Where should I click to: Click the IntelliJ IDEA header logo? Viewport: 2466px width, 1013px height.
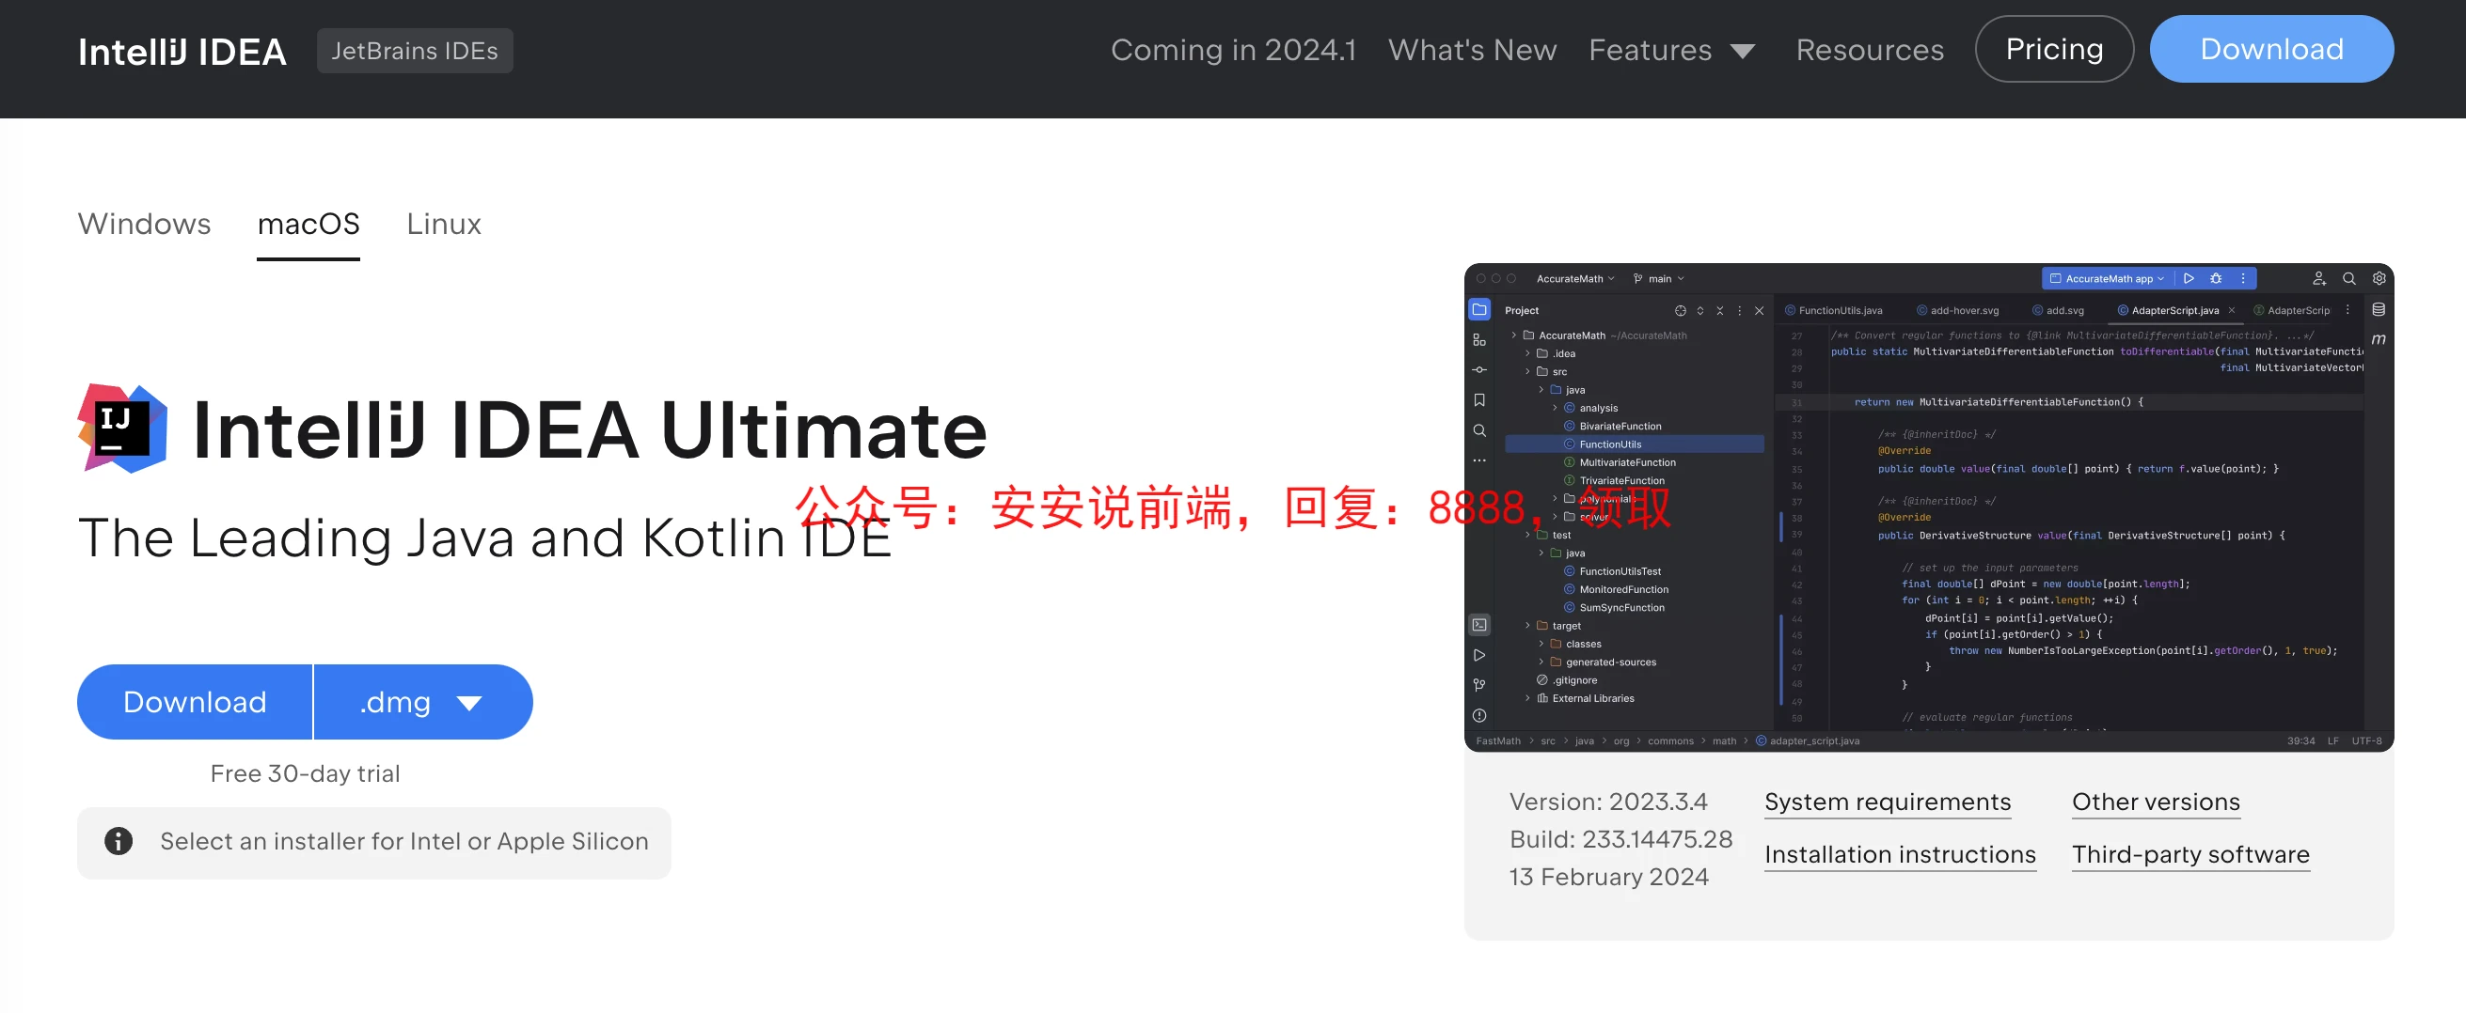182,52
